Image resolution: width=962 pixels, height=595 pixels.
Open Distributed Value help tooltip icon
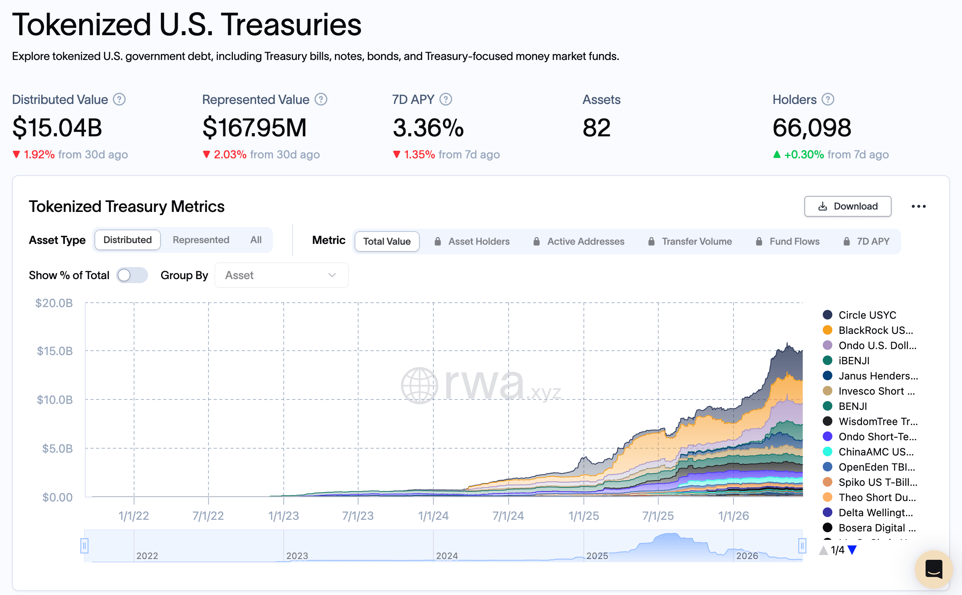point(119,100)
